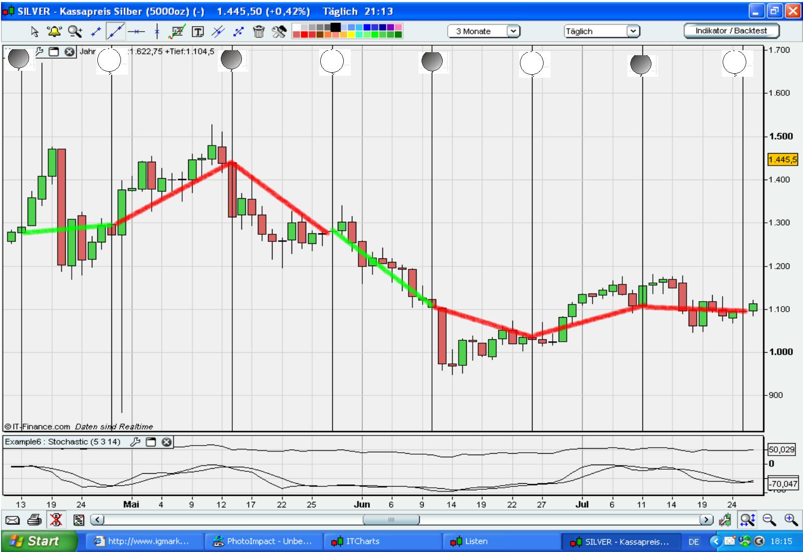Switch to the igmarkets browser taskbar window
803x552 pixels.
[146, 541]
